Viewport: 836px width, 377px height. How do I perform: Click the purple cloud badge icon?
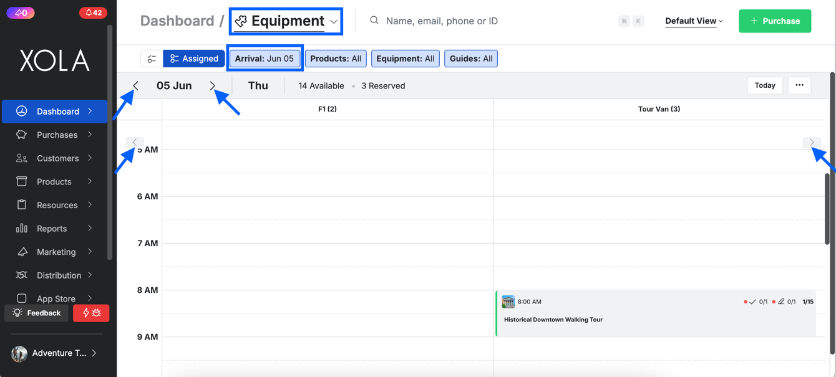tap(21, 12)
